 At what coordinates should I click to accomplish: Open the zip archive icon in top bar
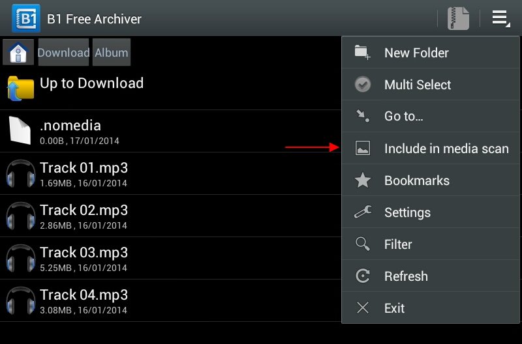(459, 18)
